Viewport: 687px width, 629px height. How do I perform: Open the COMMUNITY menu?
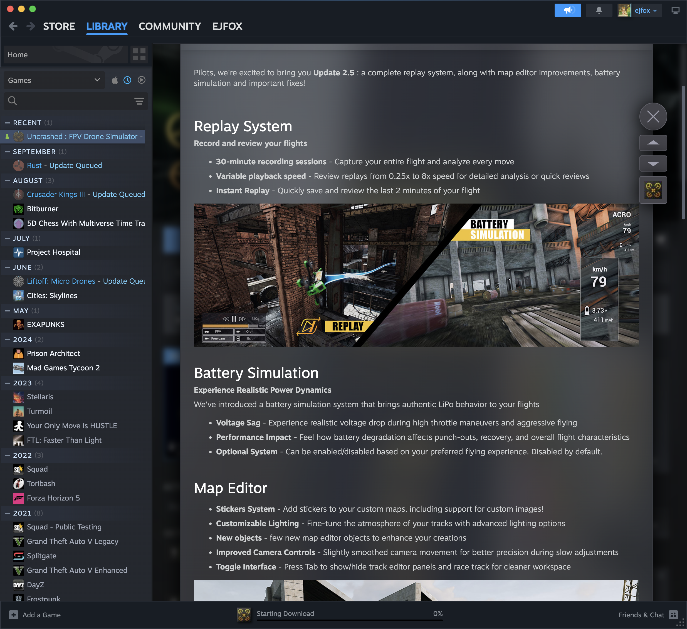click(x=169, y=26)
